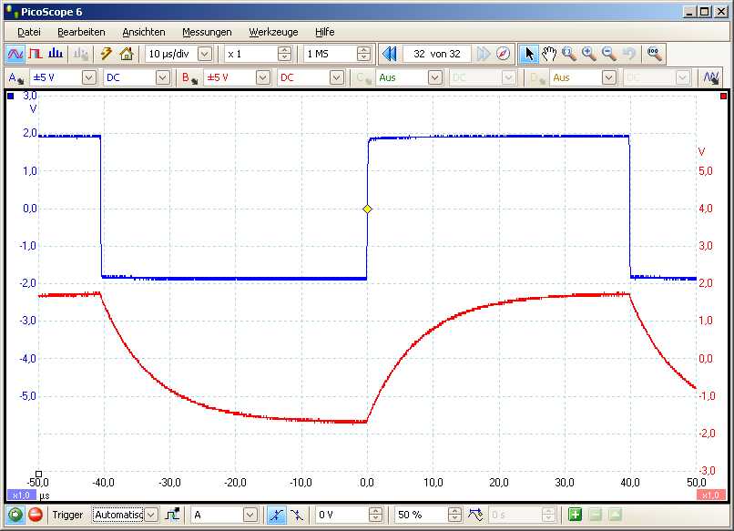Open channel C Aus range dropdown
This screenshot has width=734, height=531.
pyautogui.click(x=435, y=77)
